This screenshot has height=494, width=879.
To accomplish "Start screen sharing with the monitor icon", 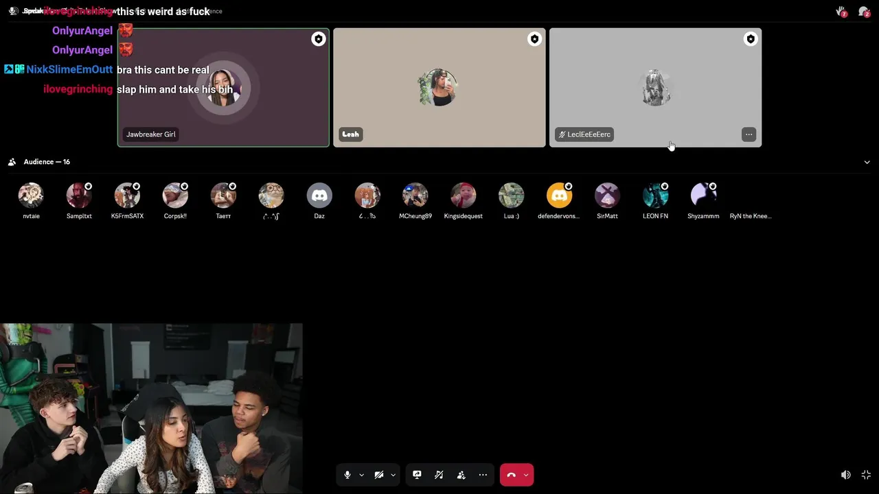I will 417,475.
